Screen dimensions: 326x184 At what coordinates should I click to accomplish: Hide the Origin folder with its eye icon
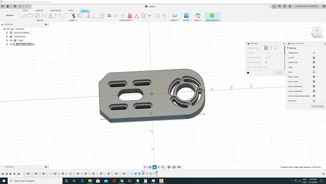pos(11,40)
